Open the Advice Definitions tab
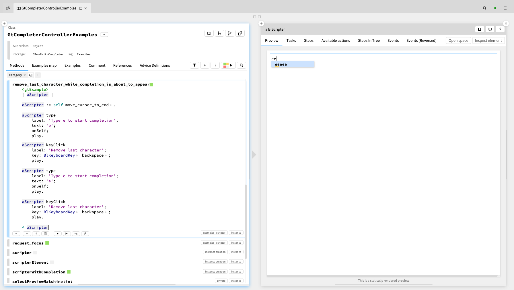Image resolution: width=514 pixels, height=290 pixels. click(x=155, y=66)
